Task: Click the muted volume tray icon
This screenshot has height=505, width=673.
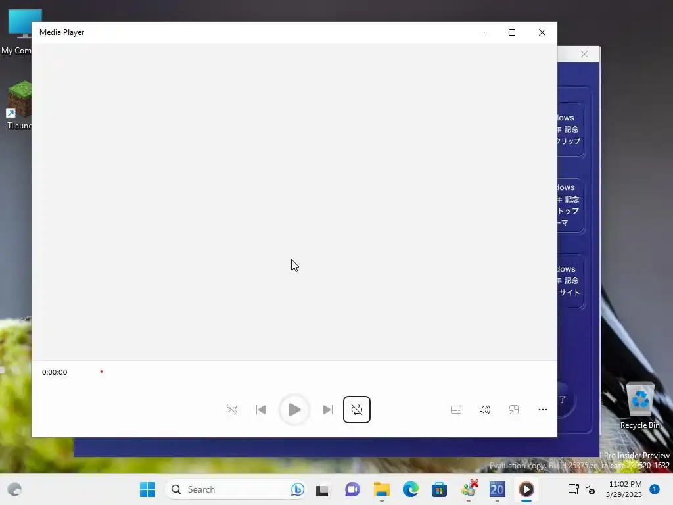Action: [591, 489]
